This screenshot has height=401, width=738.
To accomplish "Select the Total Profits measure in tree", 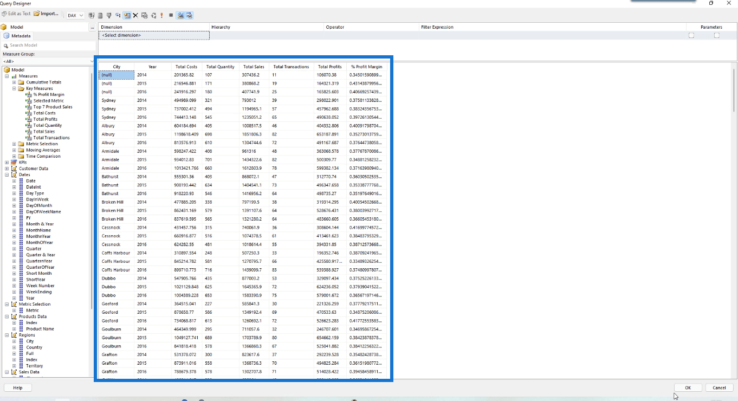I will pos(45,119).
